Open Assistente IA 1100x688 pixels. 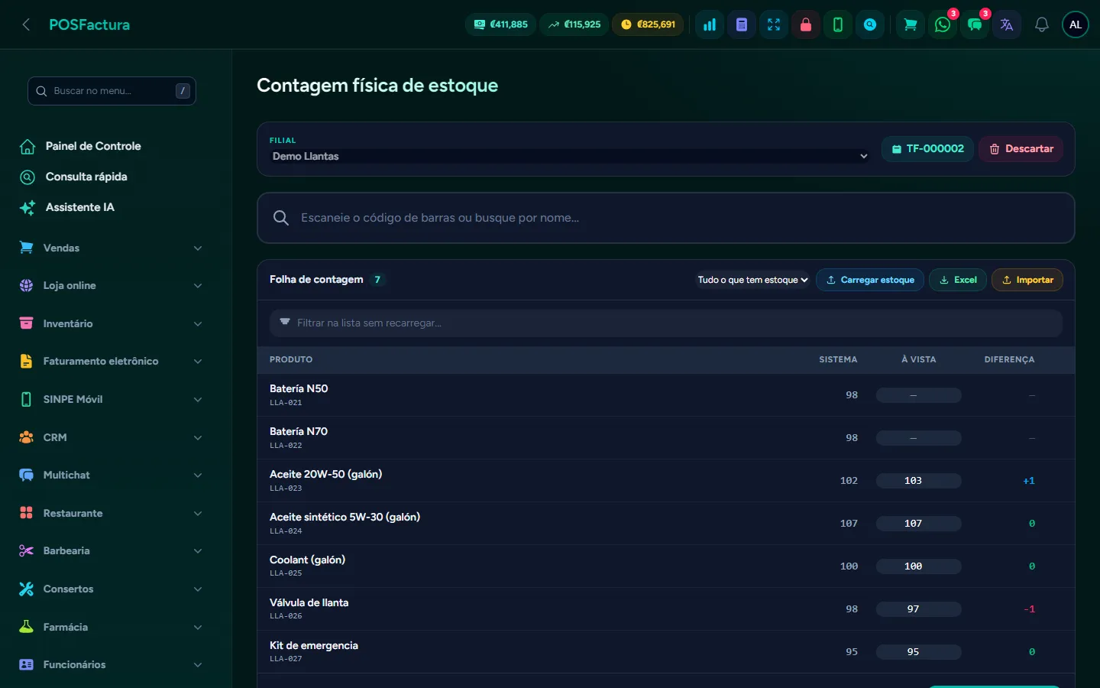click(79, 207)
